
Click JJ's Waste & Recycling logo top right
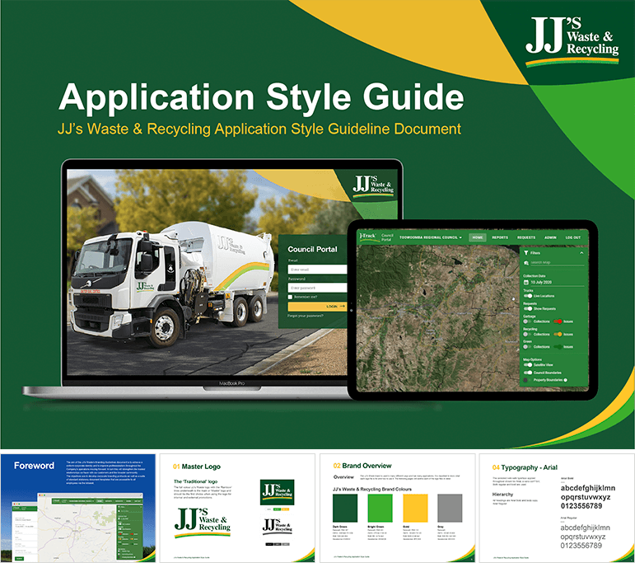(572, 37)
